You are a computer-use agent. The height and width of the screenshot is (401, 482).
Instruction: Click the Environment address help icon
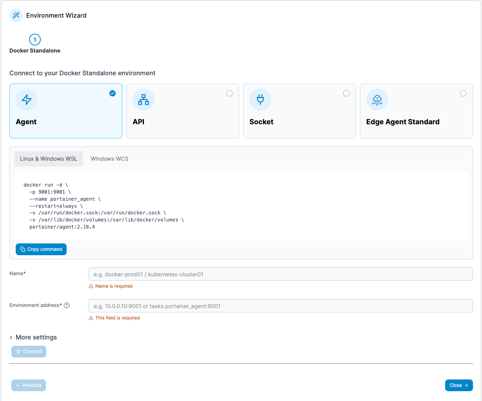point(67,305)
